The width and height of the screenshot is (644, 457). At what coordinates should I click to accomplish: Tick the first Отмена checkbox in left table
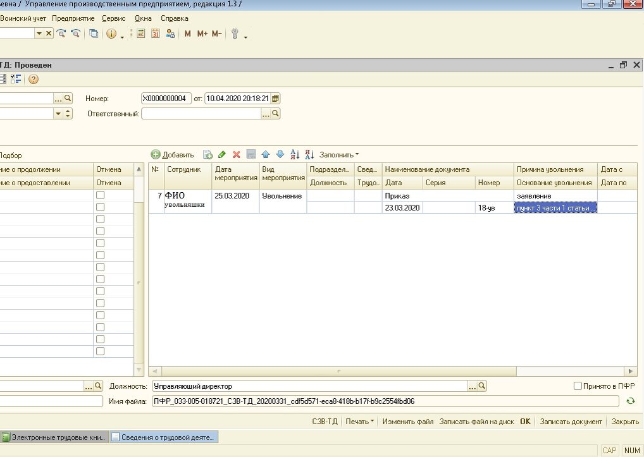[x=100, y=195]
